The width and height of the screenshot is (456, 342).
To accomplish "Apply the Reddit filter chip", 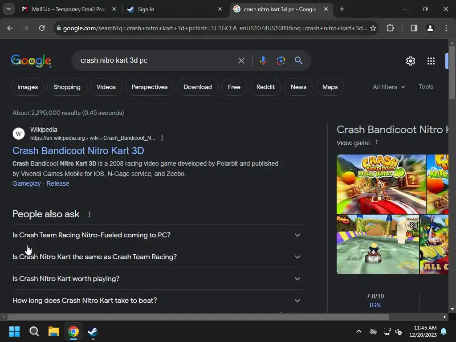I will pos(265,87).
